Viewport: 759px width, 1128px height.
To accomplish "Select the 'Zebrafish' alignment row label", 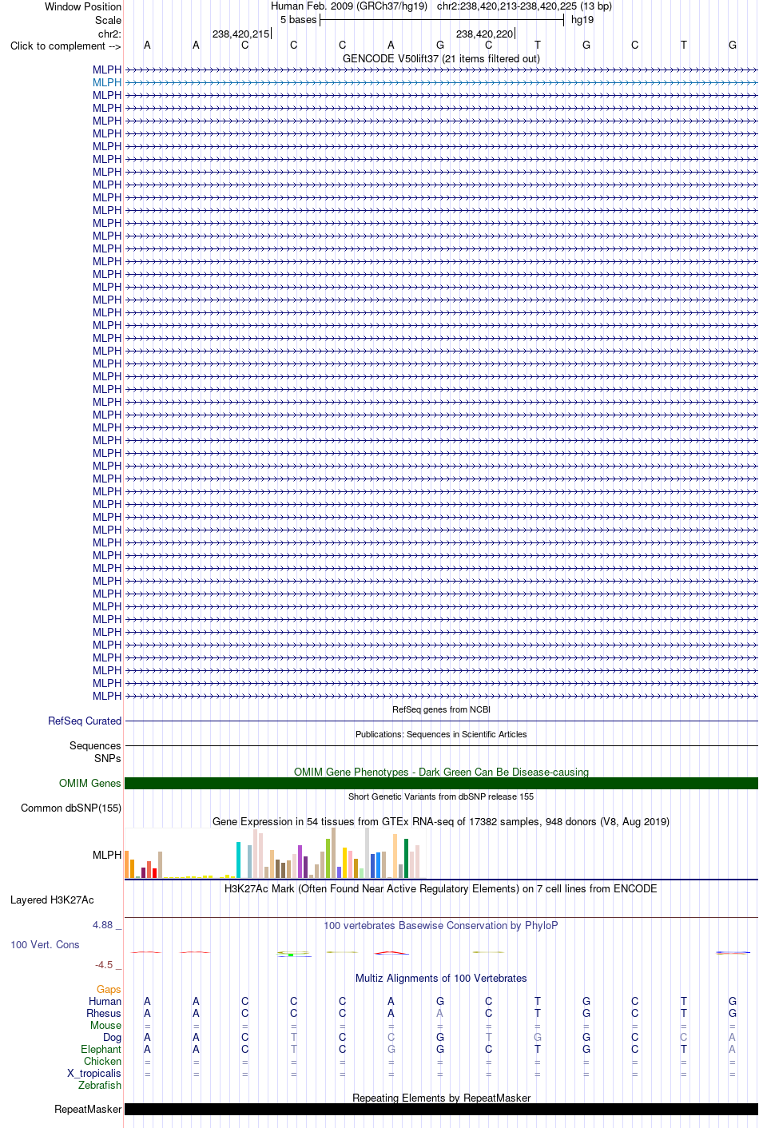I will (100, 1085).
